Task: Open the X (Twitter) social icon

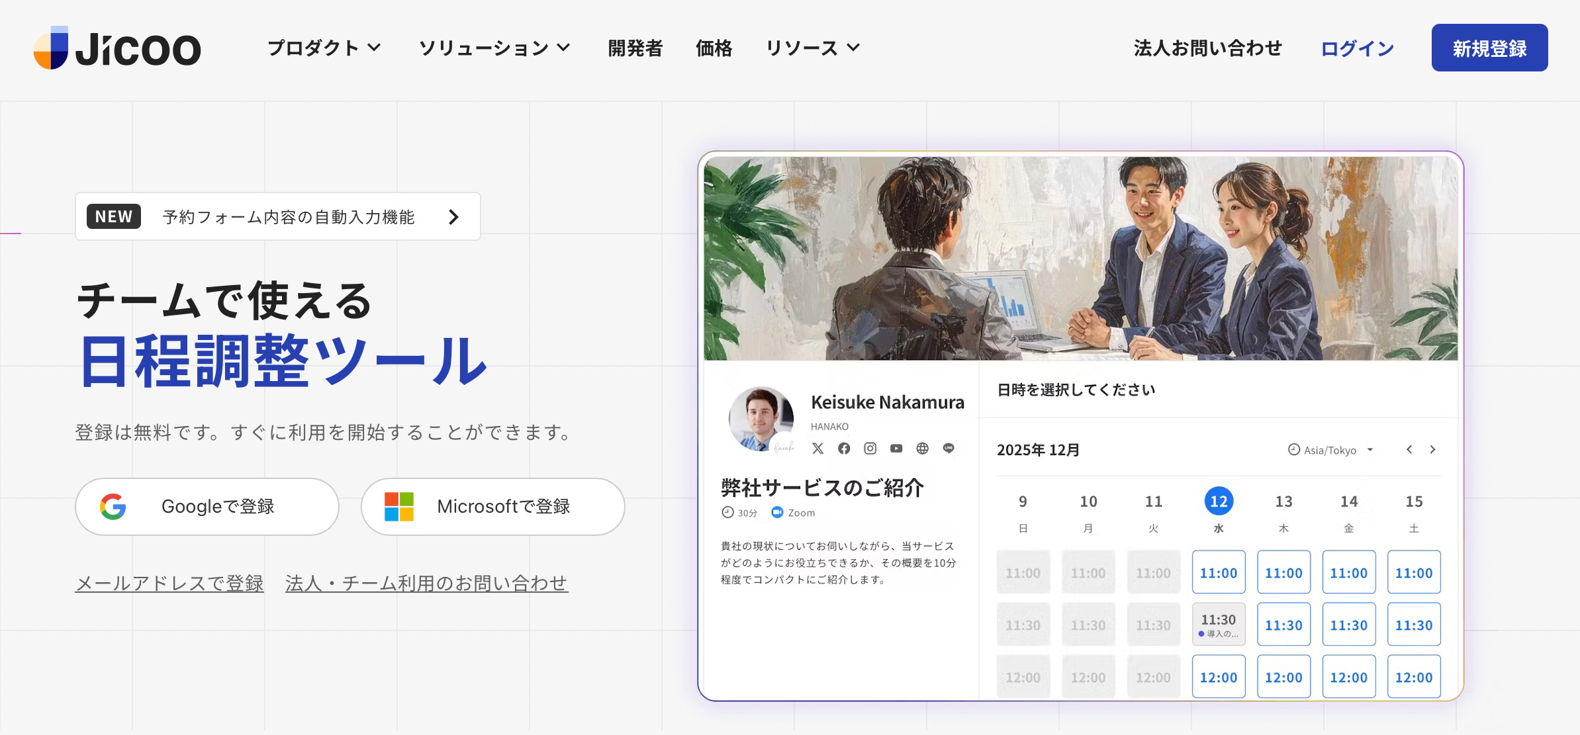Action: click(x=818, y=449)
